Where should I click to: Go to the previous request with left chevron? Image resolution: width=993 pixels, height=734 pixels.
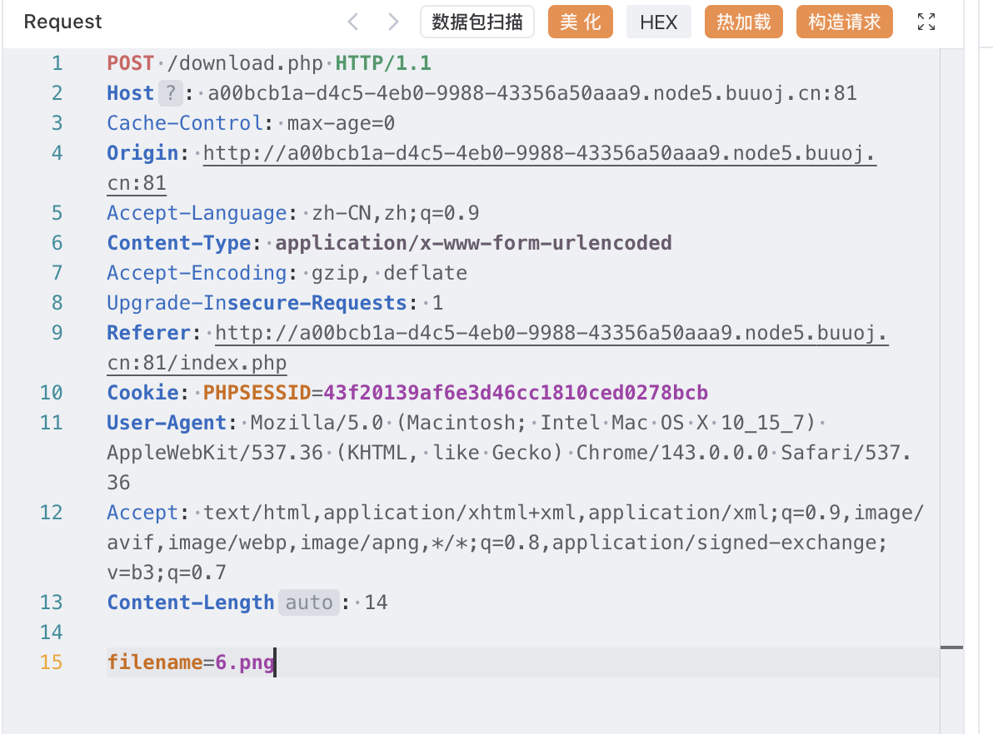point(353,22)
